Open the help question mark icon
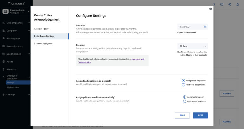The image size is (244, 129). [222, 4]
